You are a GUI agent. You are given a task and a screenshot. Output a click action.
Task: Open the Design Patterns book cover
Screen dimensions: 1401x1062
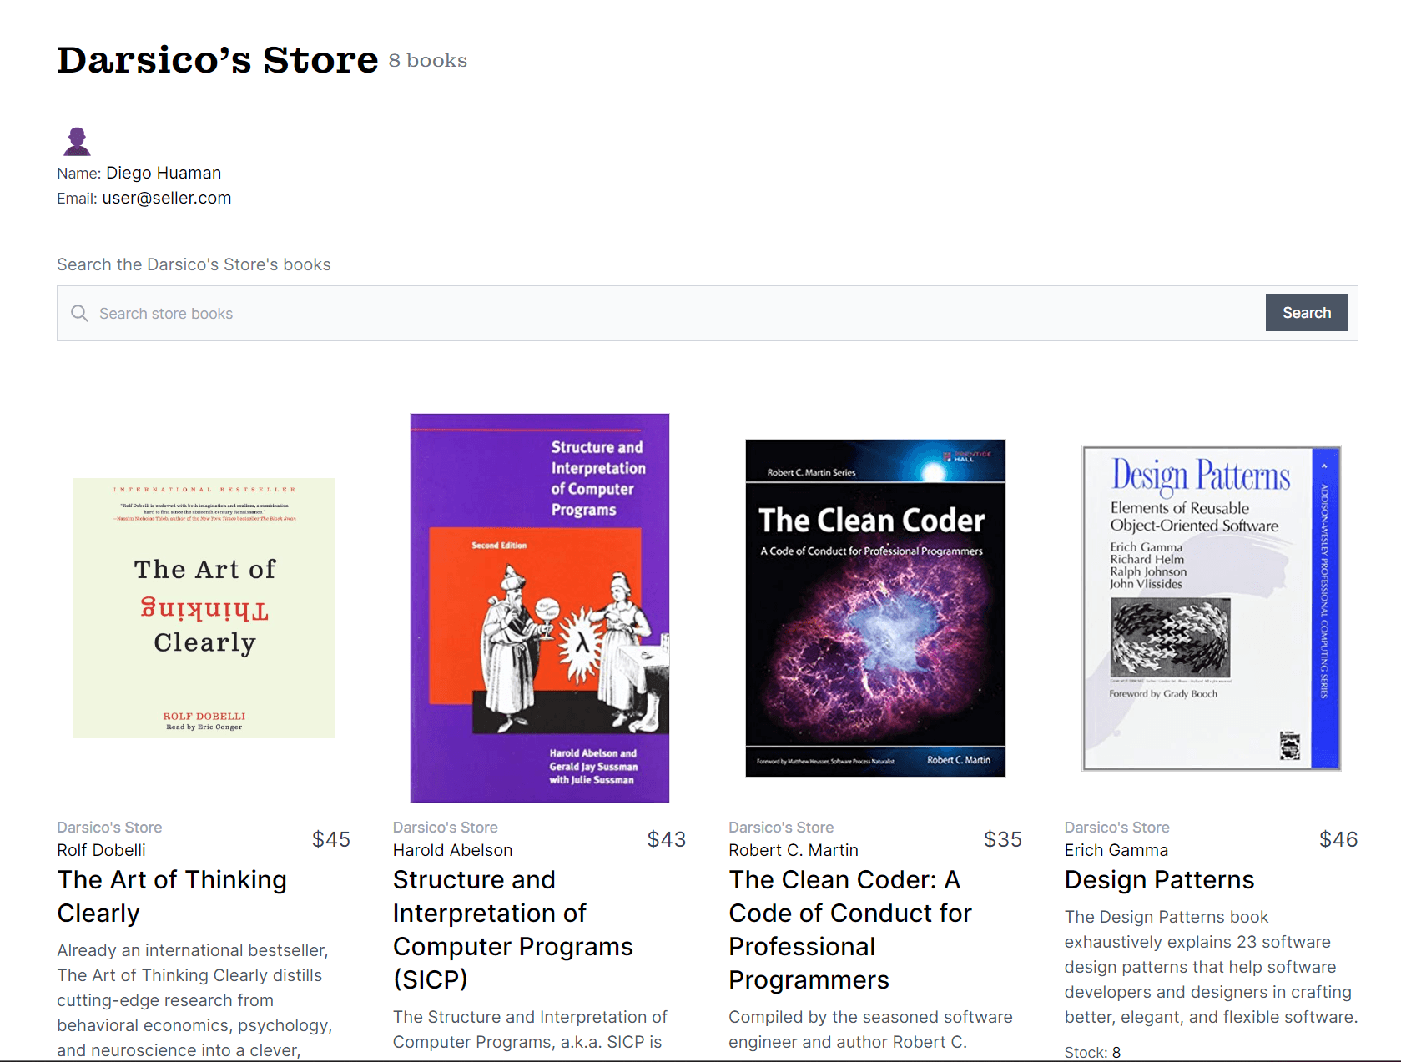1211,607
